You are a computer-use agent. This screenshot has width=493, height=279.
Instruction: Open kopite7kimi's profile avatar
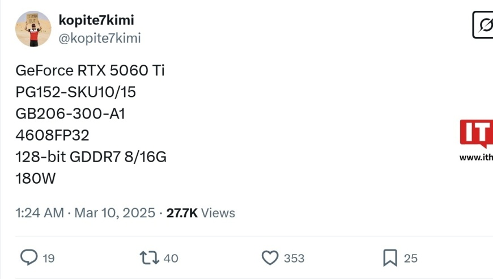[x=33, y=29]
